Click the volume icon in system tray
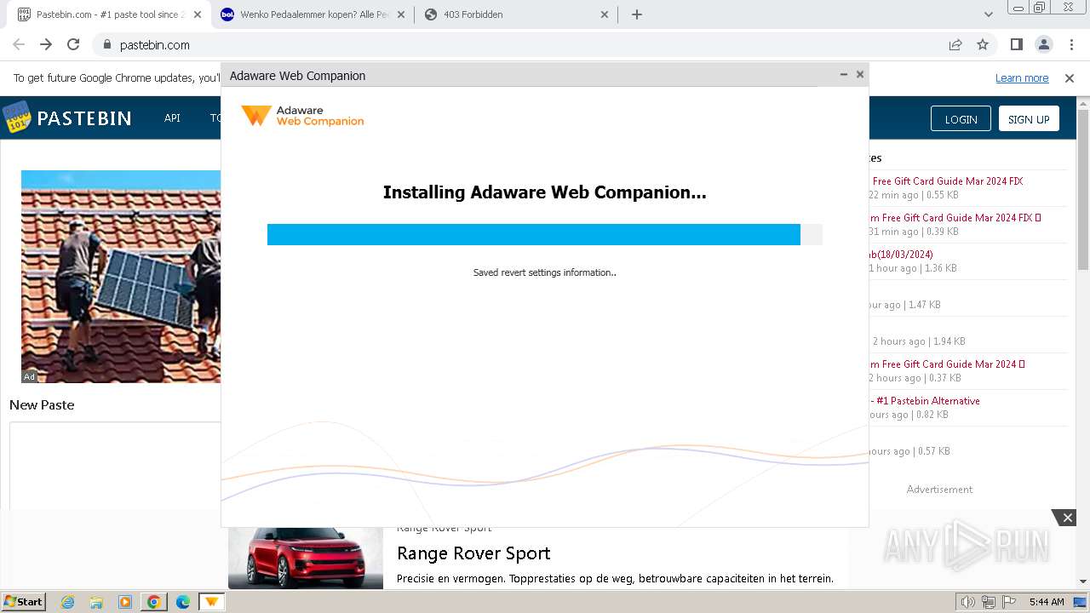This screenshot has height=613, width=1090. (x=968, y=602)
